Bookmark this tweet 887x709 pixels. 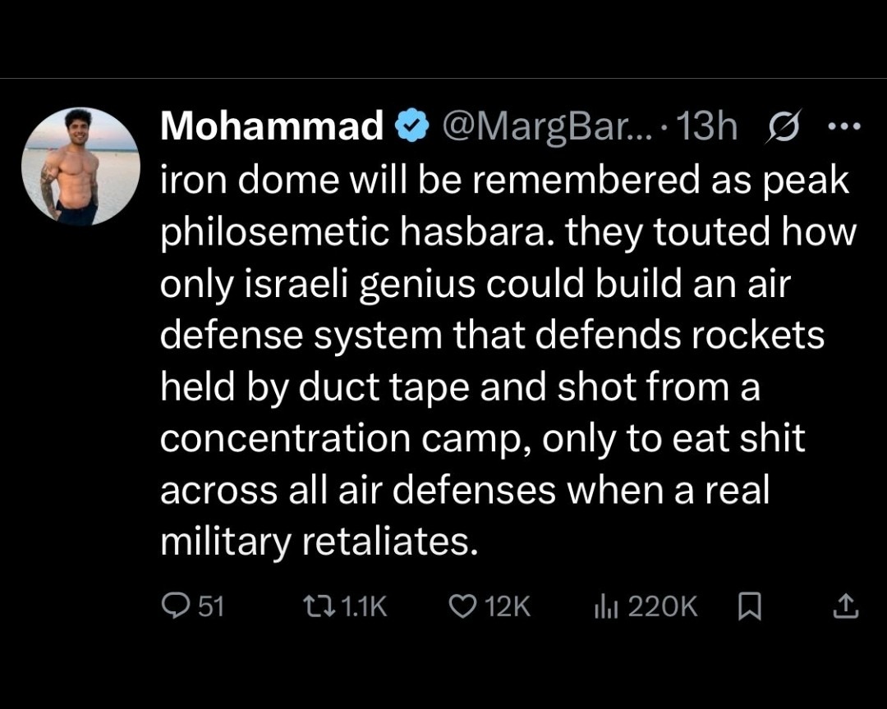(x=750, y=606)
